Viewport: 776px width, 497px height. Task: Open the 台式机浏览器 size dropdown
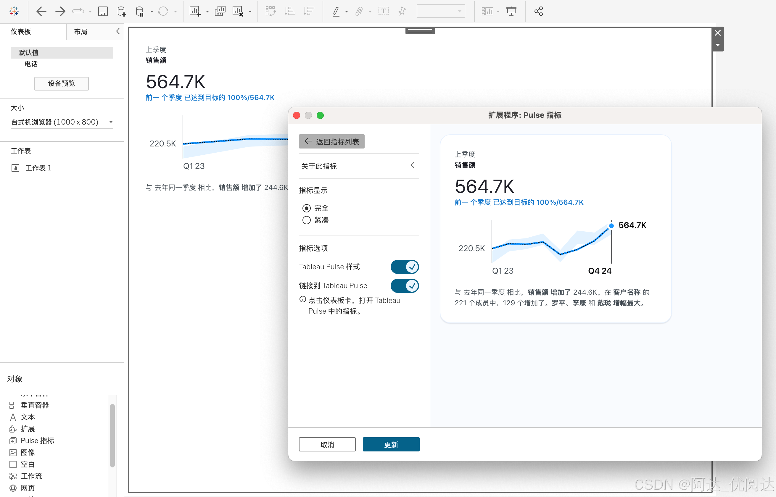click(61, 122)
